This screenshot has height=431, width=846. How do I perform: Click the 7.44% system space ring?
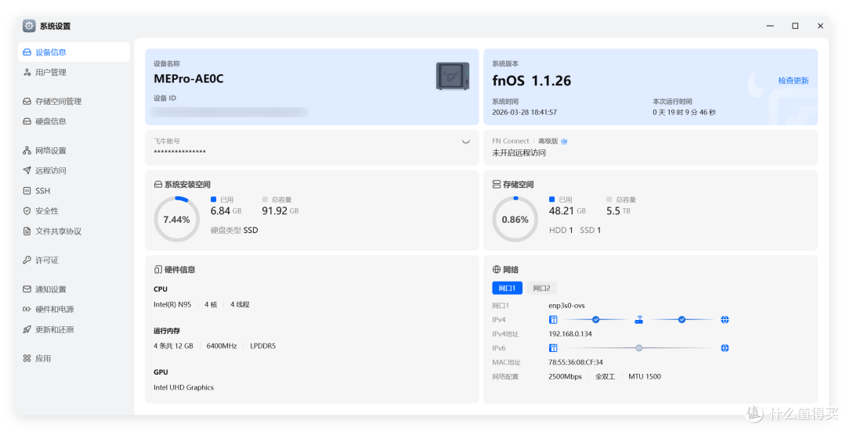(176, 219)
